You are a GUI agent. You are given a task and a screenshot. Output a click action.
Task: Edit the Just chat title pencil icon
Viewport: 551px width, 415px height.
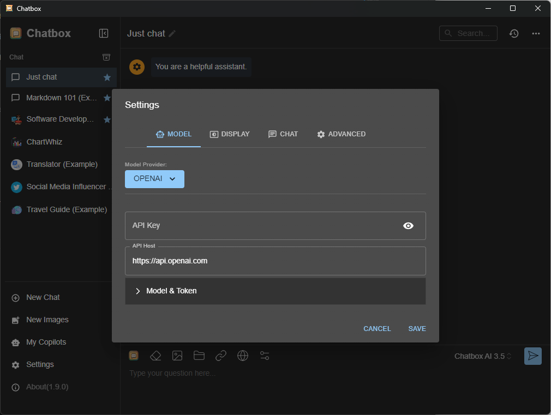tap(172, 34)
